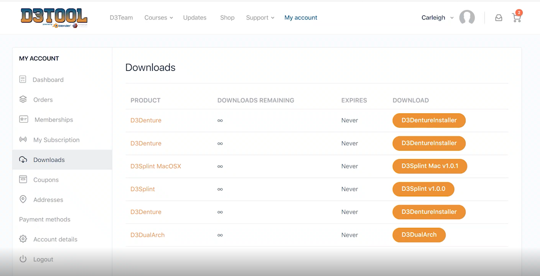Click the Carleigh user avatar
Viewport: 540px width, 276px height.
(467, 17)
